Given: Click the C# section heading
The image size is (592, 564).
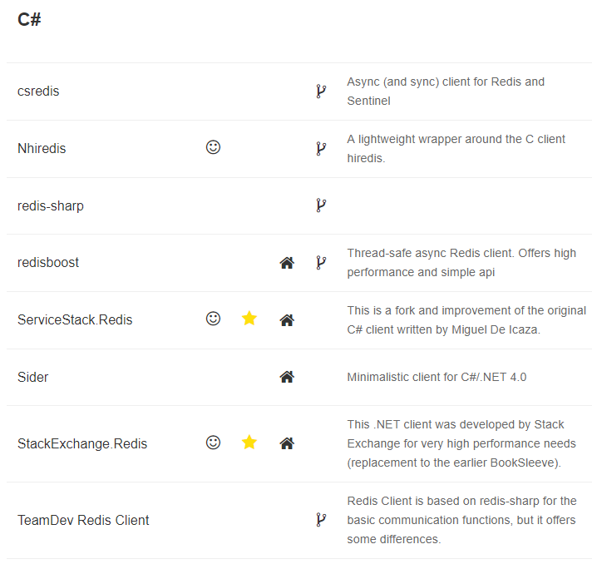Looking at the screenshot, I should pos(29,20).
